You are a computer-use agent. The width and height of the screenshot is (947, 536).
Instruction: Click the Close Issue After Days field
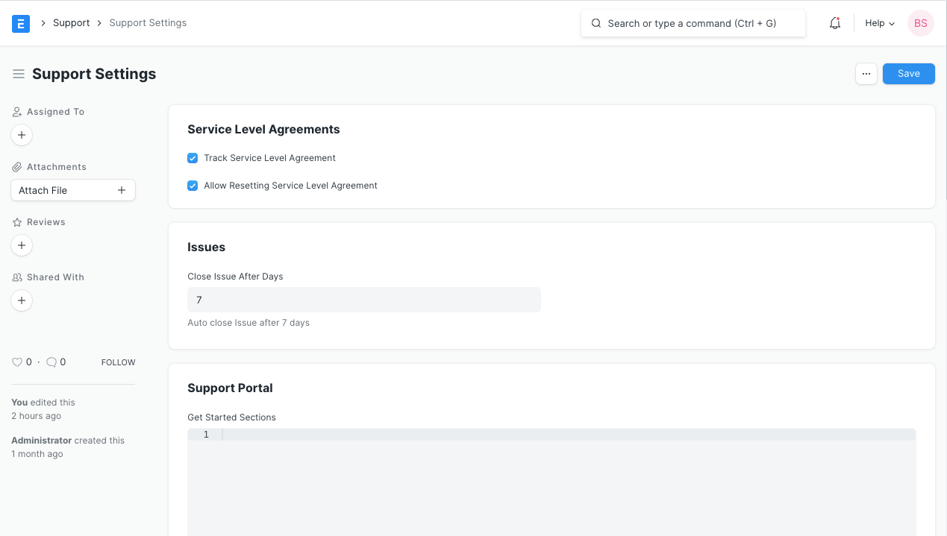coord(363,300)
